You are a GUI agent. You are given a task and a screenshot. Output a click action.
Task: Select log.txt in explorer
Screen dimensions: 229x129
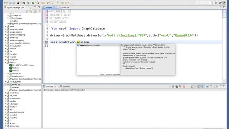click(15, 21)
